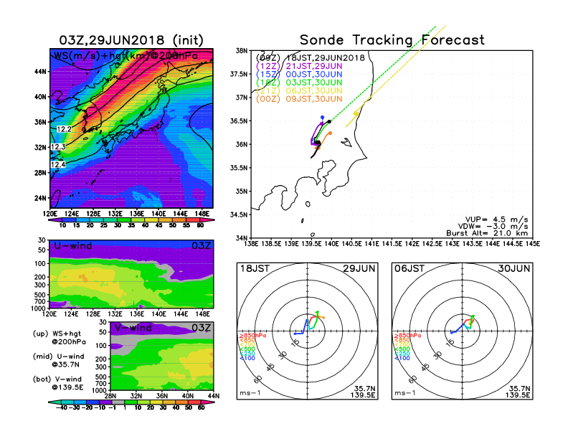Click the black endpoint dot of the 09Z track
Viewport: 568px width, 439px height.
[x=329, y=122]
